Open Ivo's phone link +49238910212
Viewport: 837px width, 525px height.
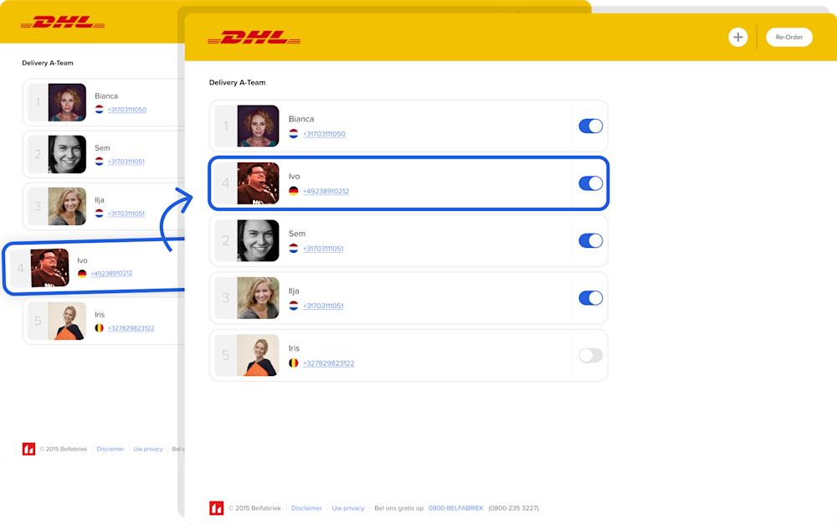click(x=326, y=191)
